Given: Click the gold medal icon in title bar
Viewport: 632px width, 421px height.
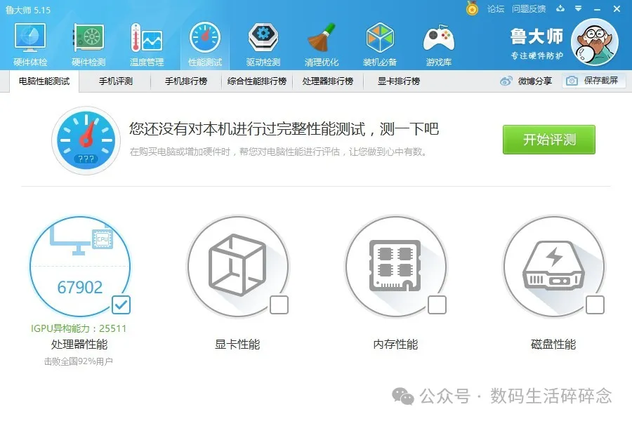Looking at the screenshot, I should click(472, 8).
